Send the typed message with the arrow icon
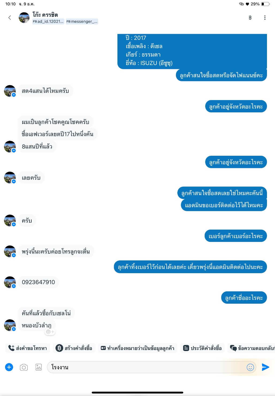 tap(265, 367)
